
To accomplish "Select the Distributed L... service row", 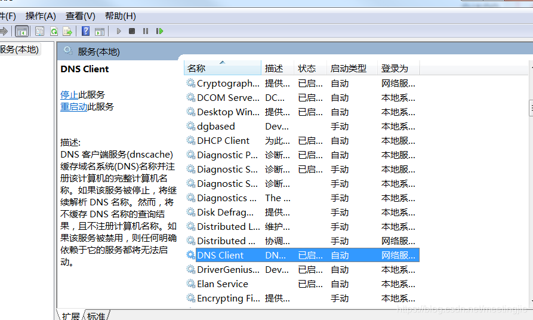I will [302, 226].
